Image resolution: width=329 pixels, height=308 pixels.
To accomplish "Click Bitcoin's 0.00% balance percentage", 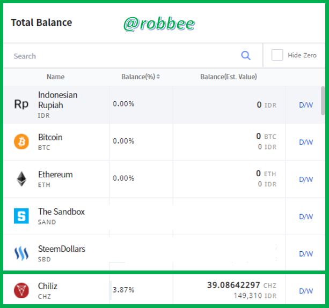I will pyautogui.click(x=123, y=141).
